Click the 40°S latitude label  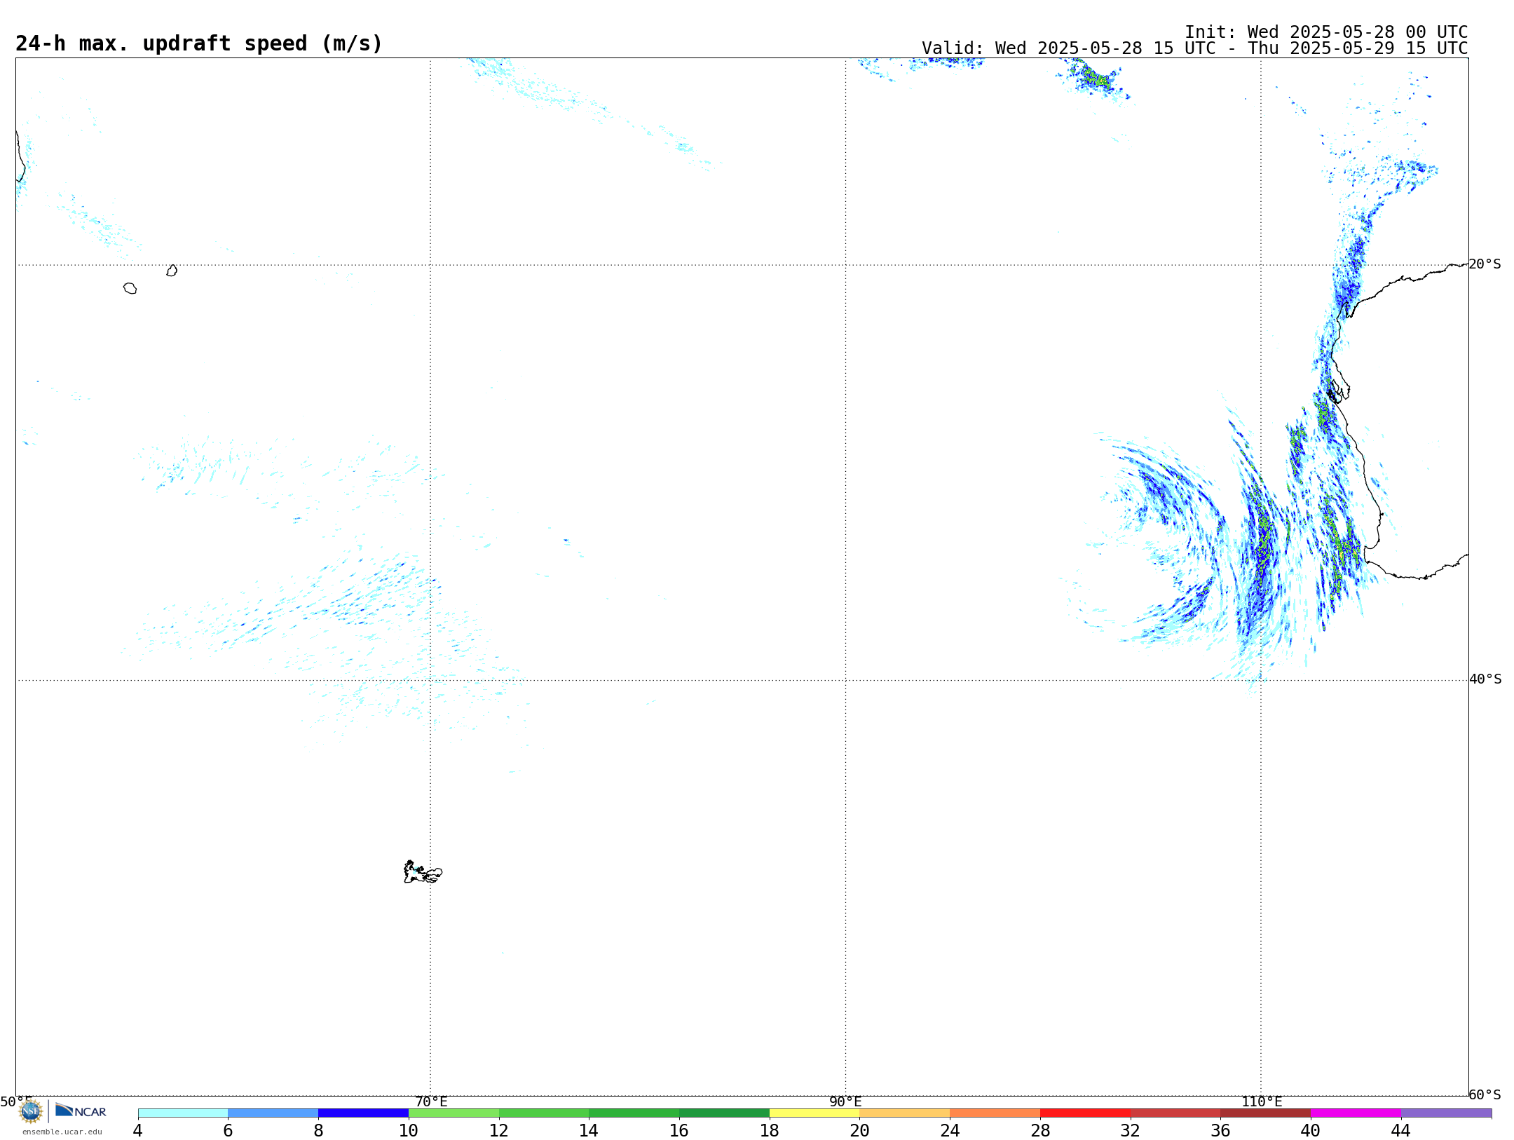coord(1485,679)
